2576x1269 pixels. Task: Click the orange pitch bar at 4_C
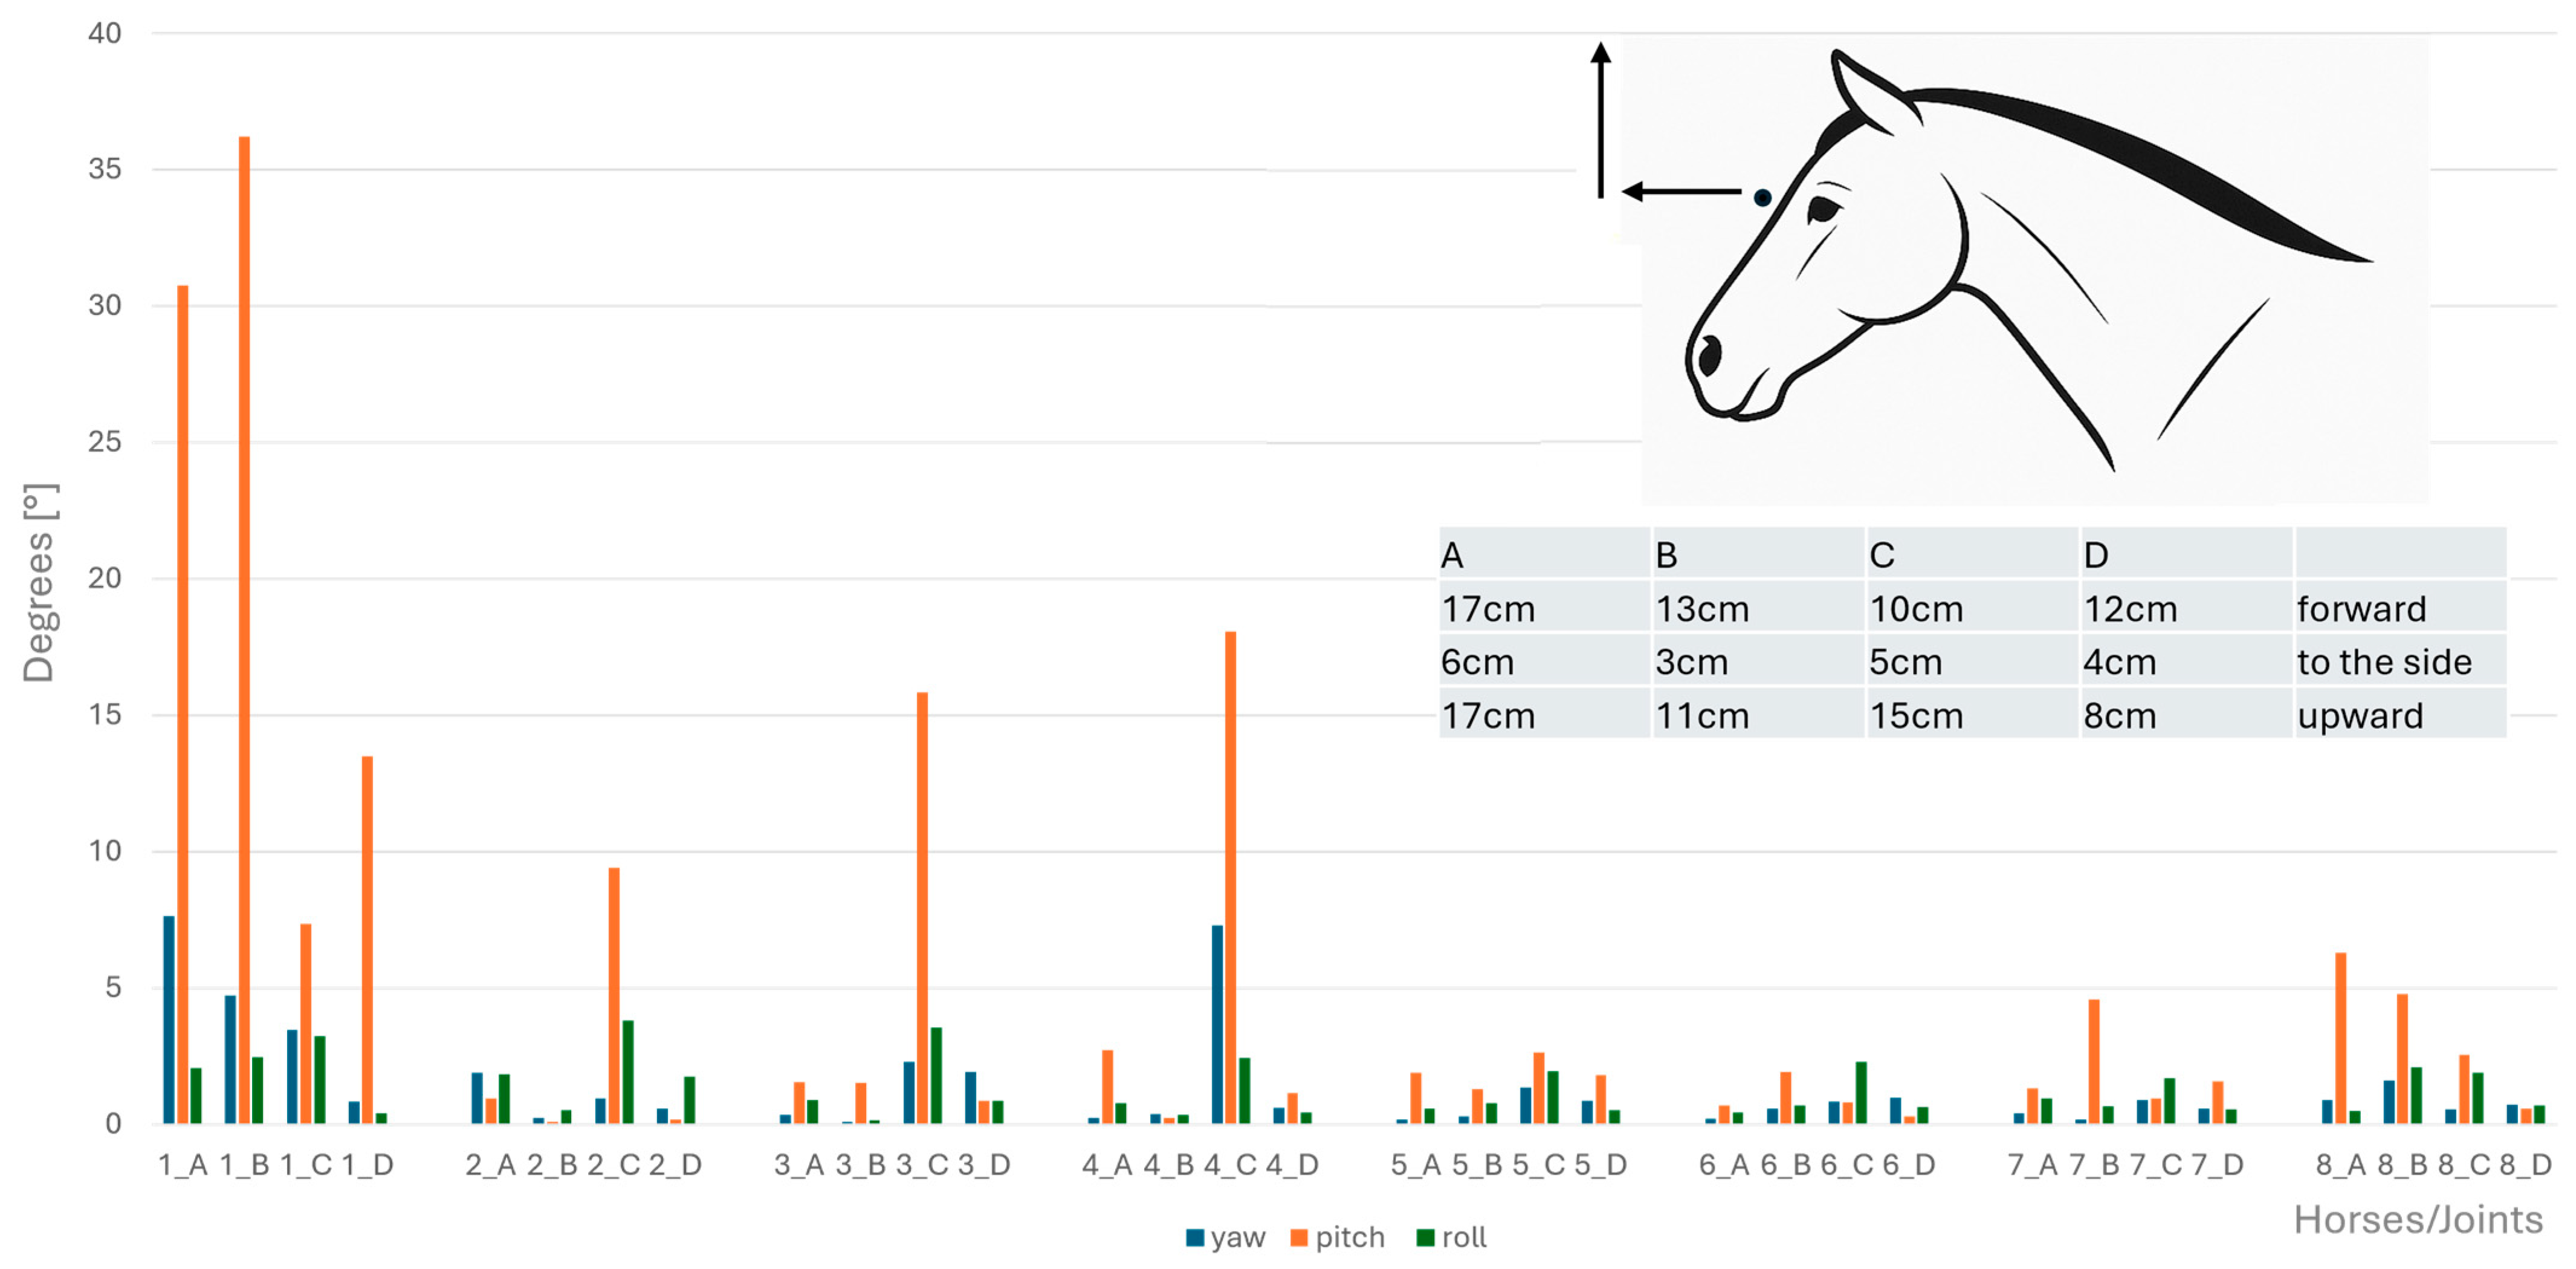click(x=1230, y=878)
